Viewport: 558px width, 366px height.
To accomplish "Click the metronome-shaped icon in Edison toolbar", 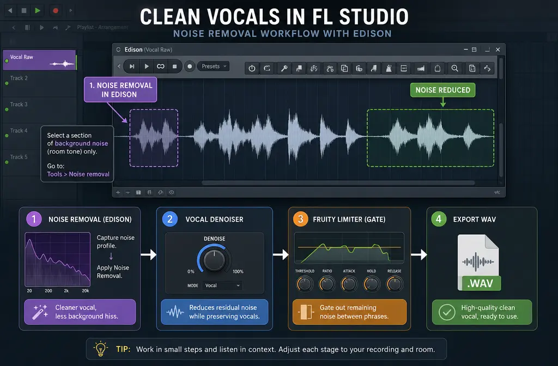I will click(x=389, y=68).
